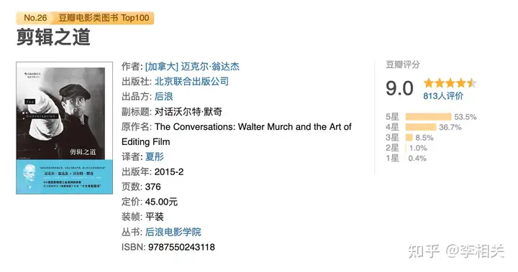Image resolution: width=518 pixels, height=272 pixels.
Task: Open author link 迈克尔·翁达杰
Action: pyautogui.click(x=210, y=66)
